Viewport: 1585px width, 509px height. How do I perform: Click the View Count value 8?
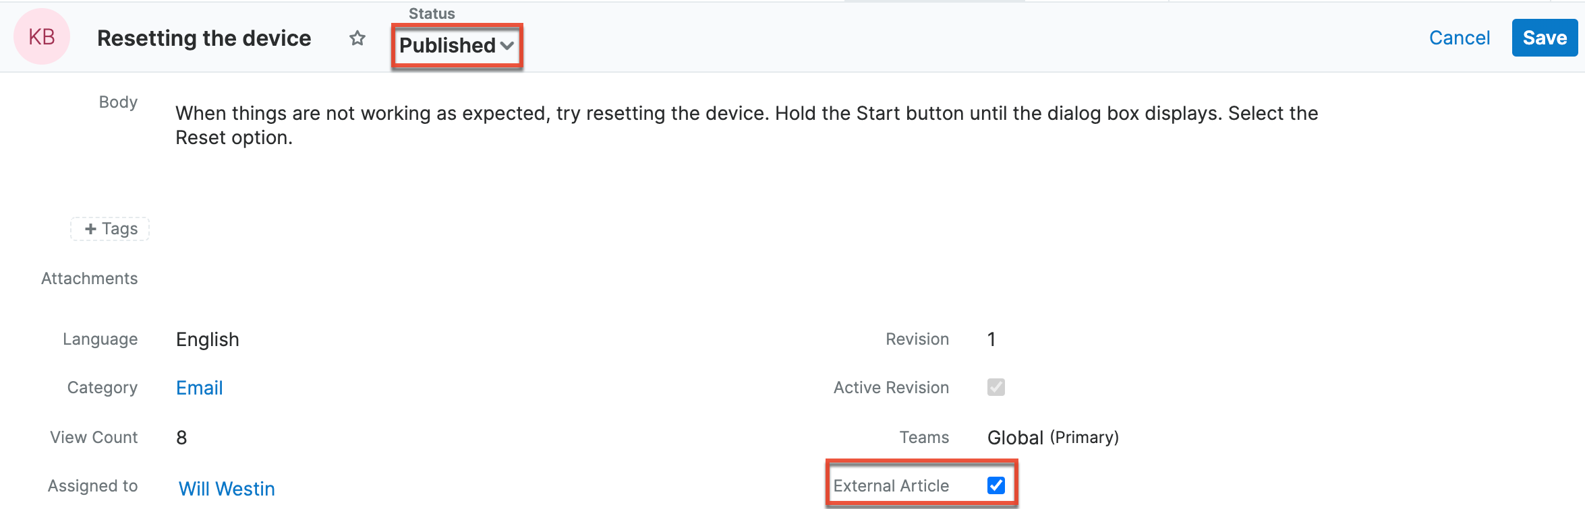pos(181,438)
